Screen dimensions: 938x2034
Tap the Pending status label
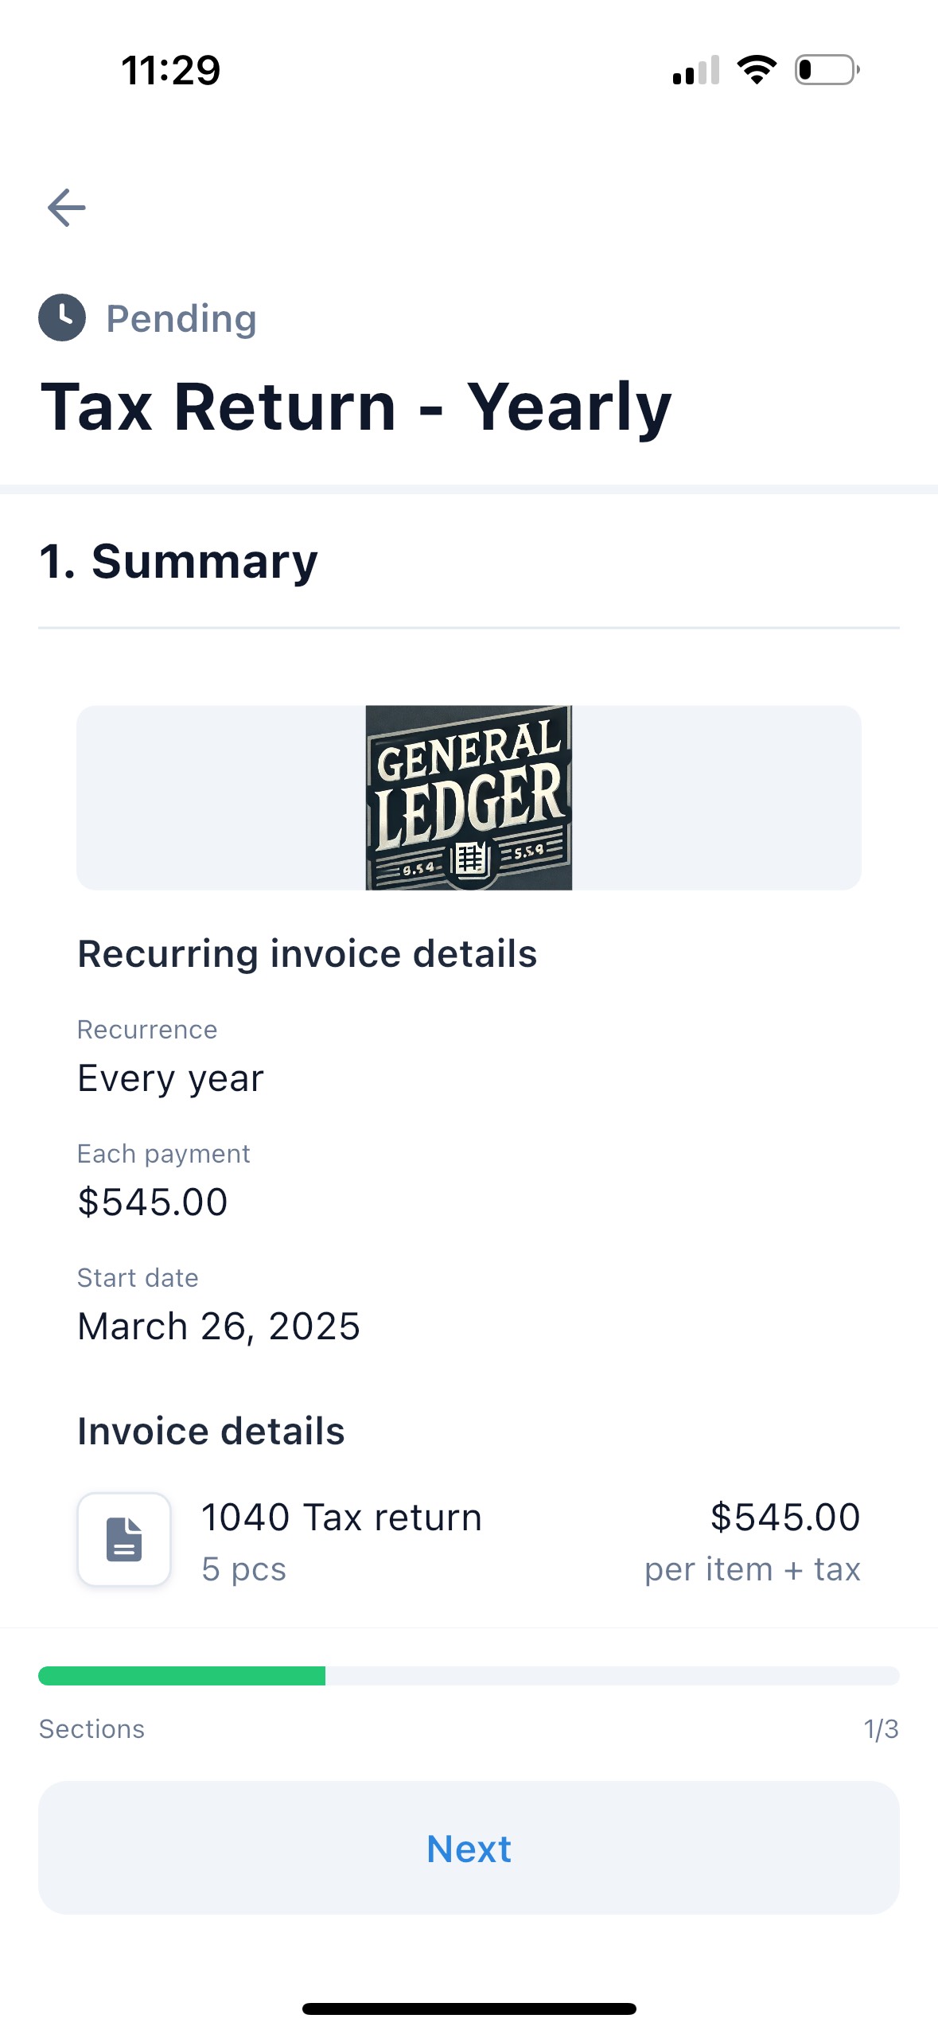181,318
